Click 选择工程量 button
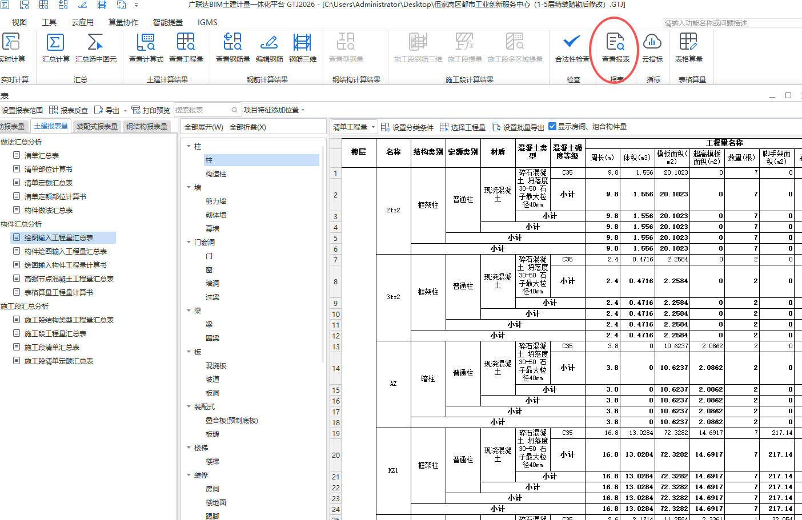Viewport: 802px width, 520px height. click(x=463, y=127)
